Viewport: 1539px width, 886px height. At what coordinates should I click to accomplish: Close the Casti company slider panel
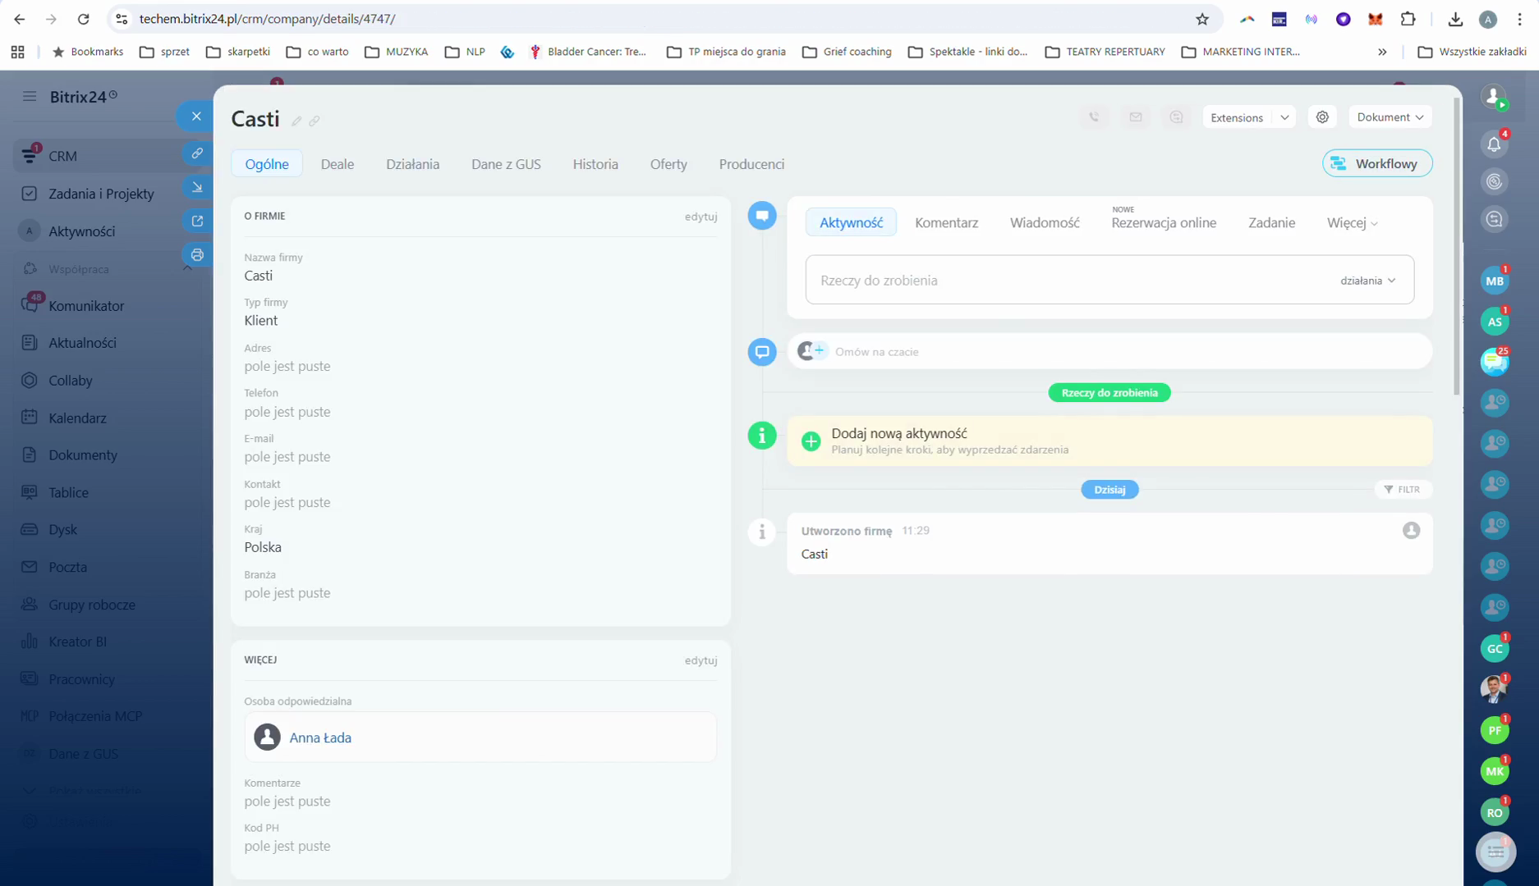[196, 116]
